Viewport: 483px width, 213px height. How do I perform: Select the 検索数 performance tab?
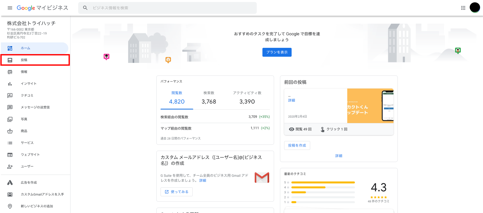[x=209, y=98]
